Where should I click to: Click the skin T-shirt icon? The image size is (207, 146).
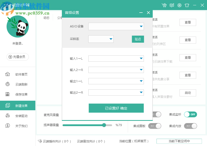(x=187, y=5)
